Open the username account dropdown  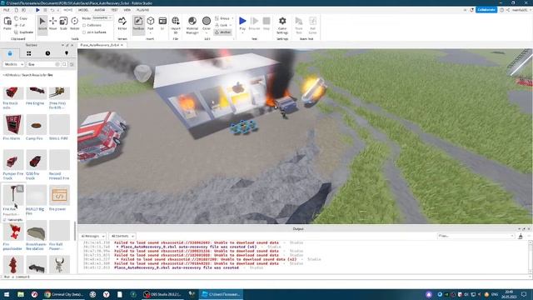[x=521, y=10]
